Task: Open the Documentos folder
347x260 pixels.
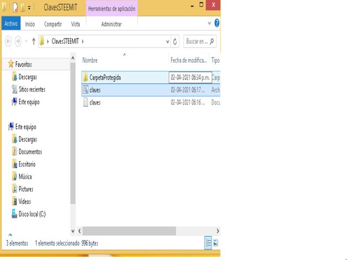Action: pyautogui.click(x=30, y=152)
